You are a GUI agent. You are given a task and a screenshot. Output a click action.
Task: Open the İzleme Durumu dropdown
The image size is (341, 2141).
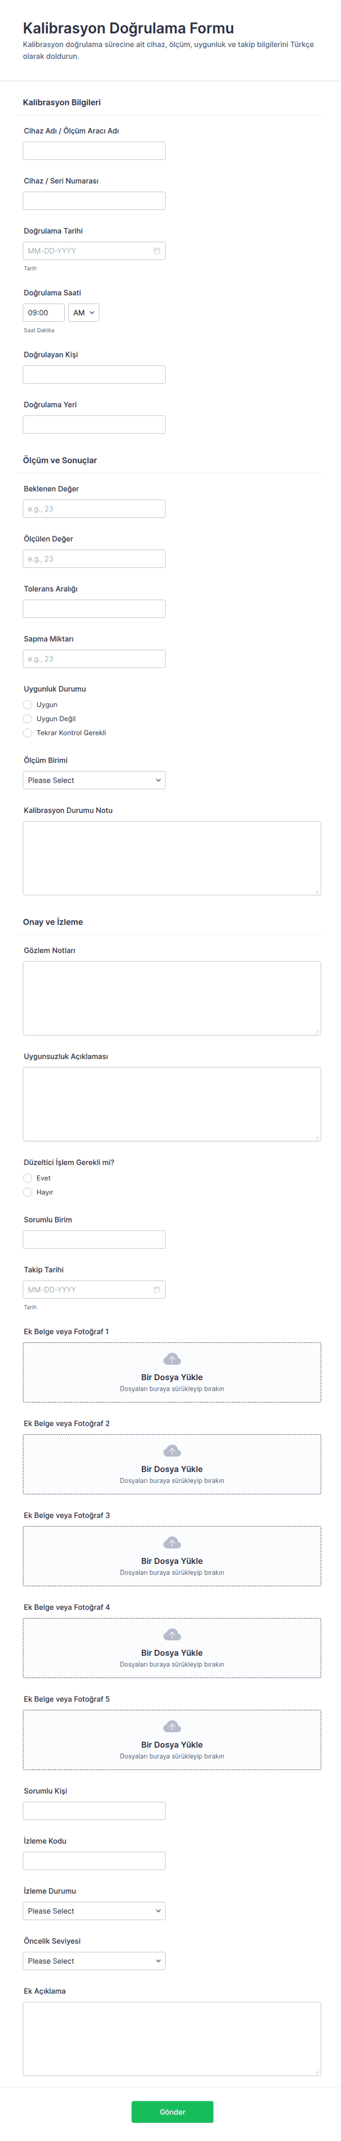tap(94, 1911)
